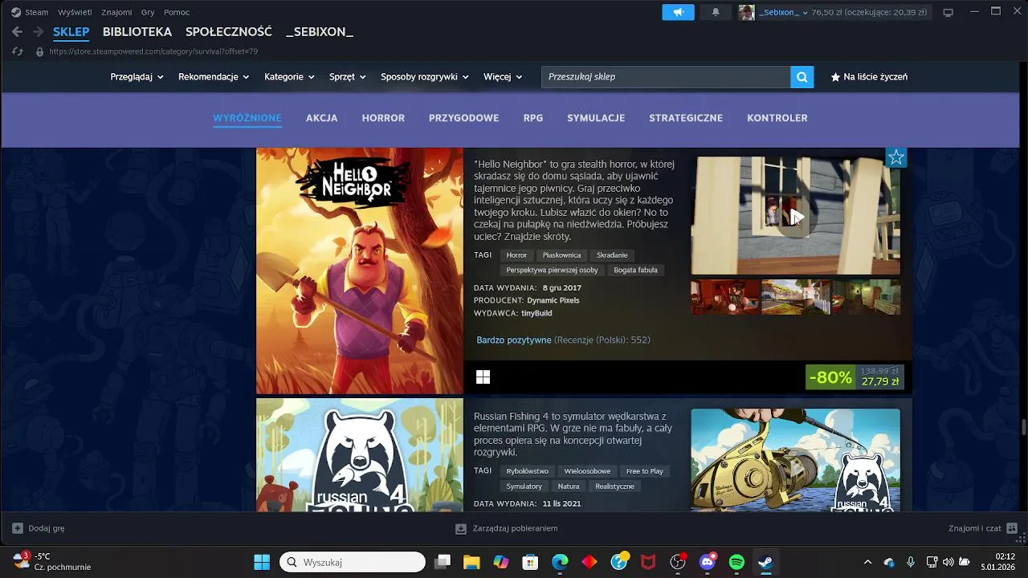Image resolution: width=1028 pixels, height=578 pixels.
Task: Click the search magnifier button
Action: [x=802, y=77]
